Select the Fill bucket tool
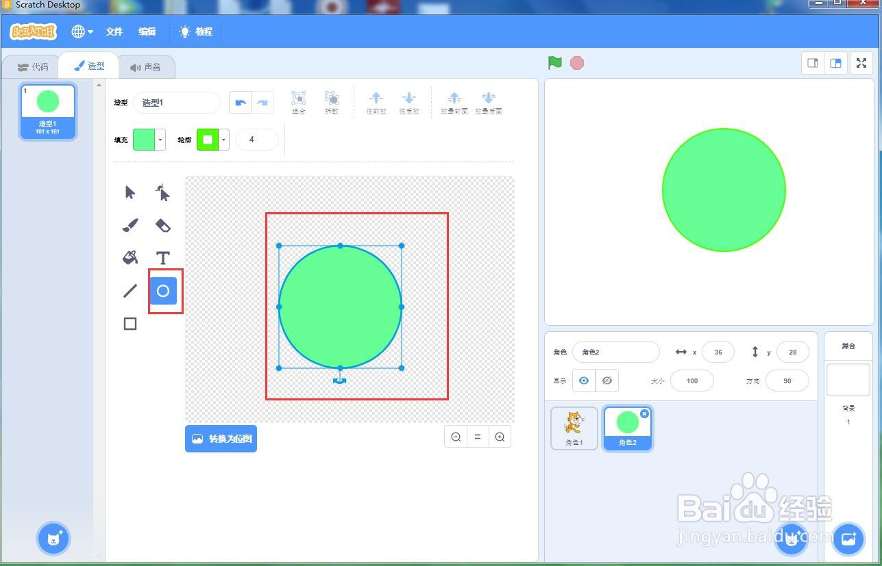Screen dimensions: 882x566 pos(130,257)
